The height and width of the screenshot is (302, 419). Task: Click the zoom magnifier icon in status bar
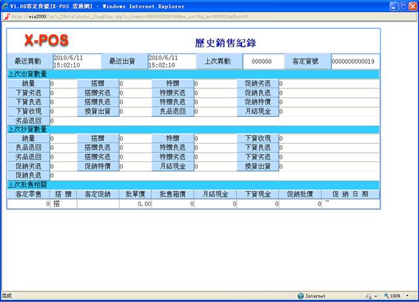(386, 296)
